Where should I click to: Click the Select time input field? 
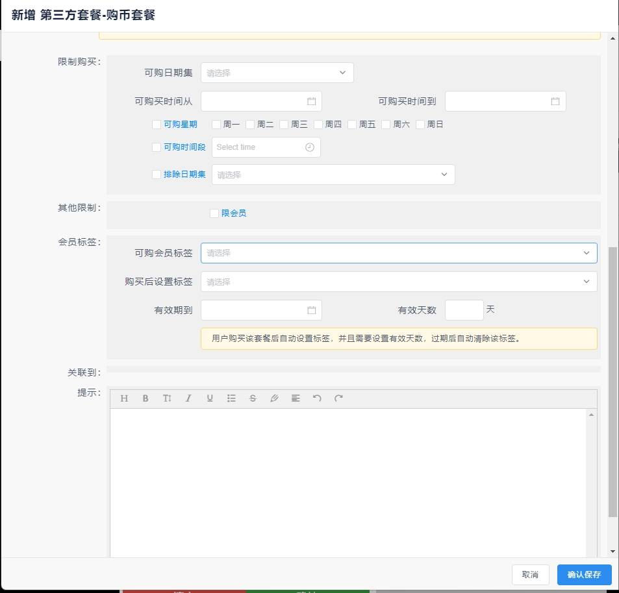point(266,147)
